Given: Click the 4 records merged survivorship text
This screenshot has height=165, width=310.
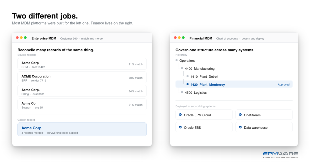Looking at the screenshot, I should click(50, 133).
